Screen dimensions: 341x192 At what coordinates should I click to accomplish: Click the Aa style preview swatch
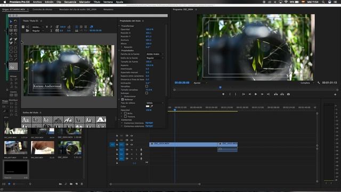click(13, 67)
